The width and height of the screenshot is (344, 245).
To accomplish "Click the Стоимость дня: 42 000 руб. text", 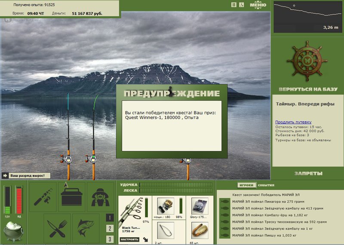I will click(x=300, y=131).
